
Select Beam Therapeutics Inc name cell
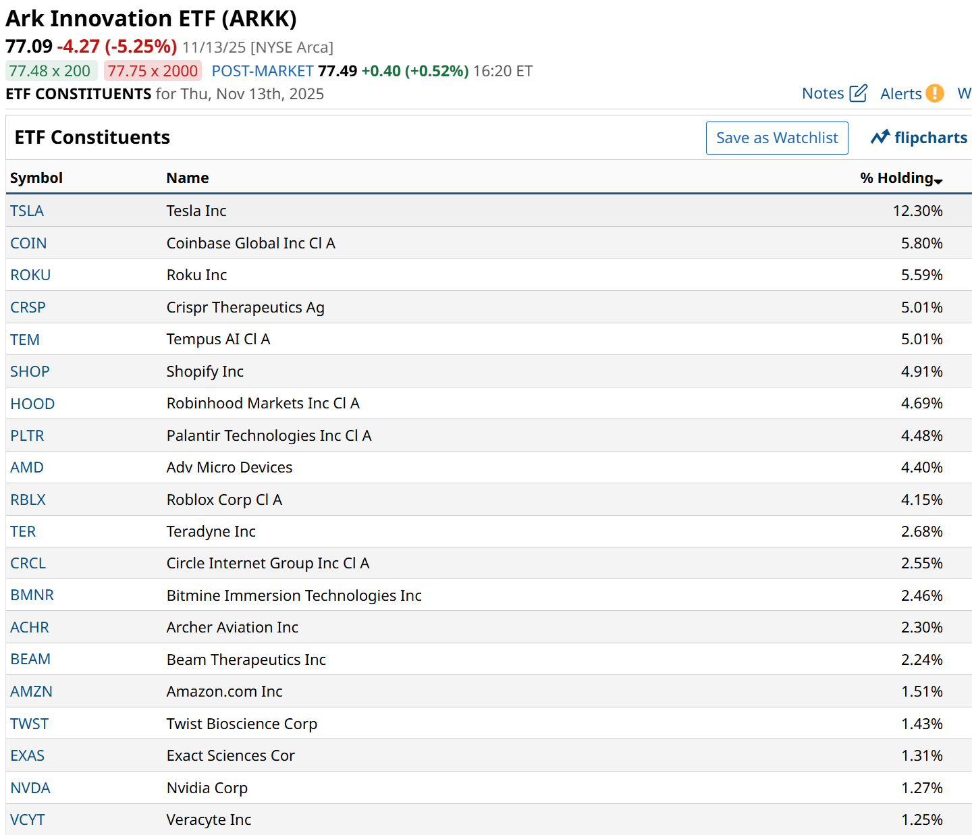point(246,659)
